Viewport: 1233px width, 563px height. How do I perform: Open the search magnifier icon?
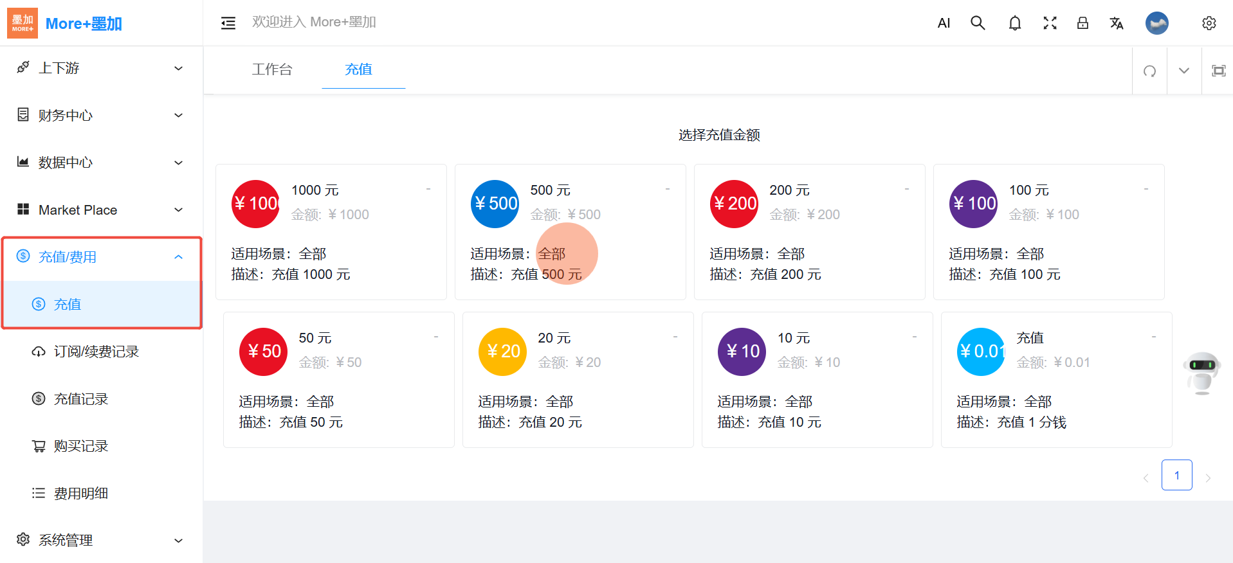978,23
